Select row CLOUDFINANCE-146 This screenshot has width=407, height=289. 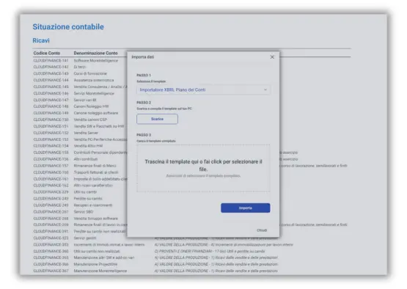tap(51, 93)
